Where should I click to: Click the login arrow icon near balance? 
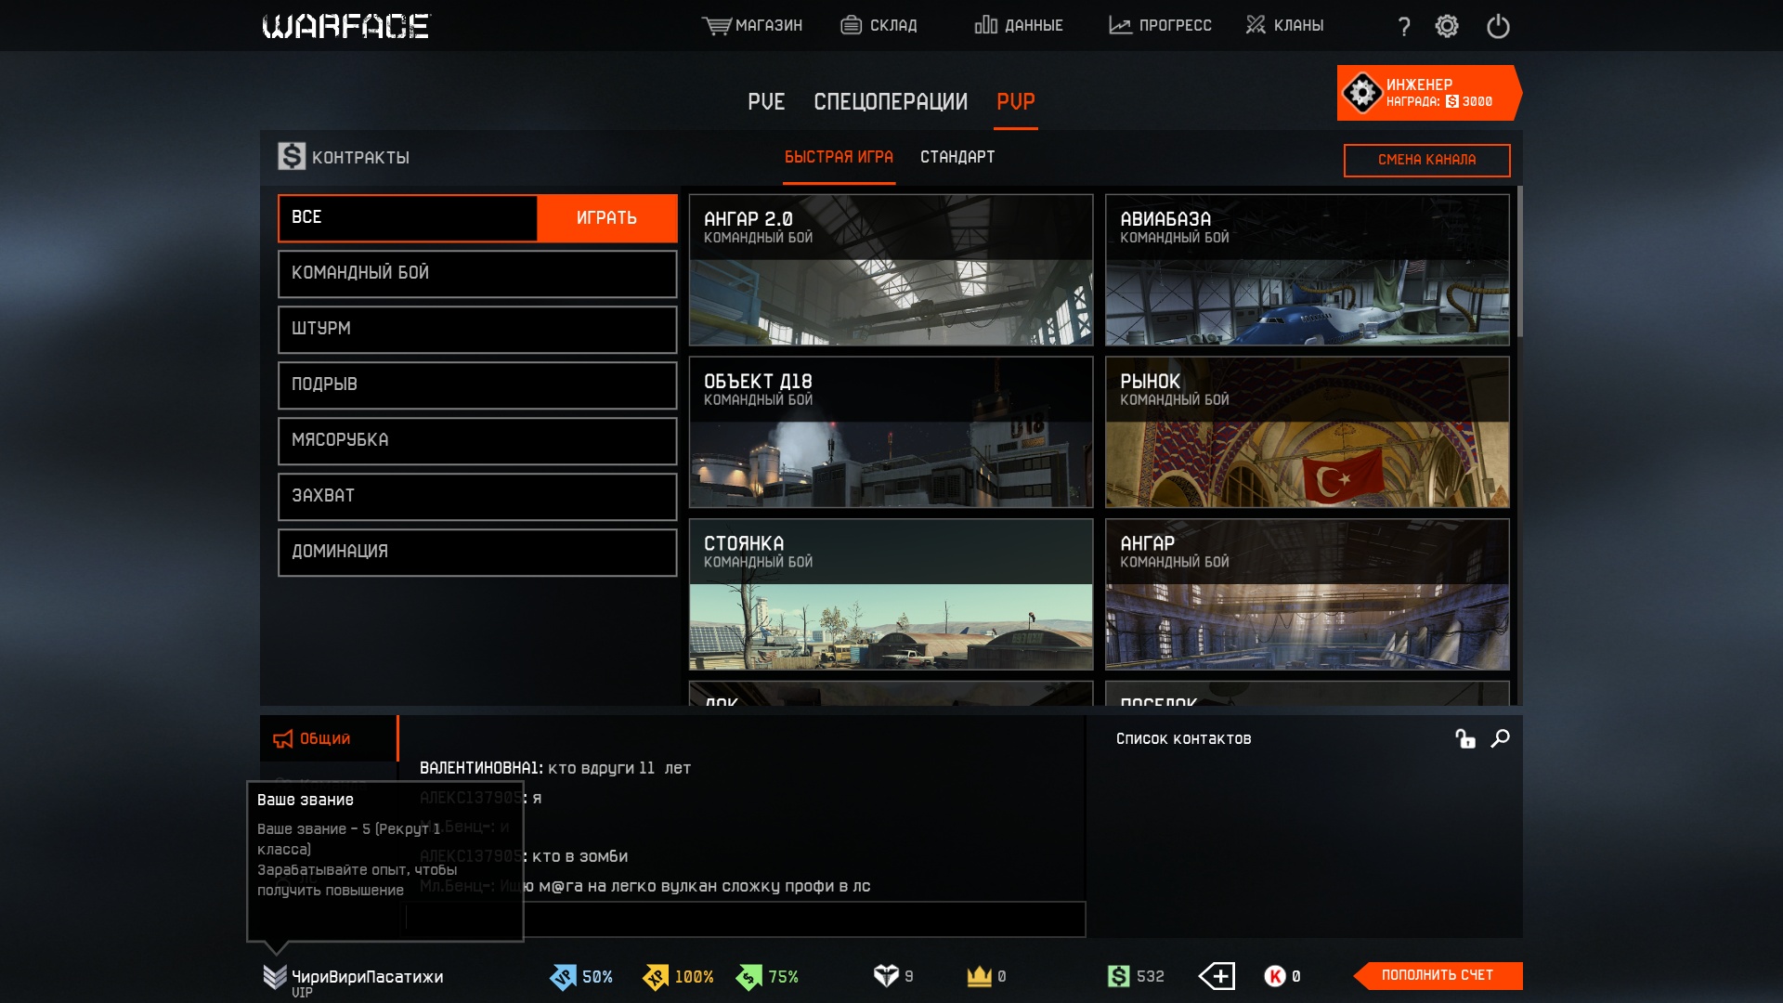[x=1217, y=976]
